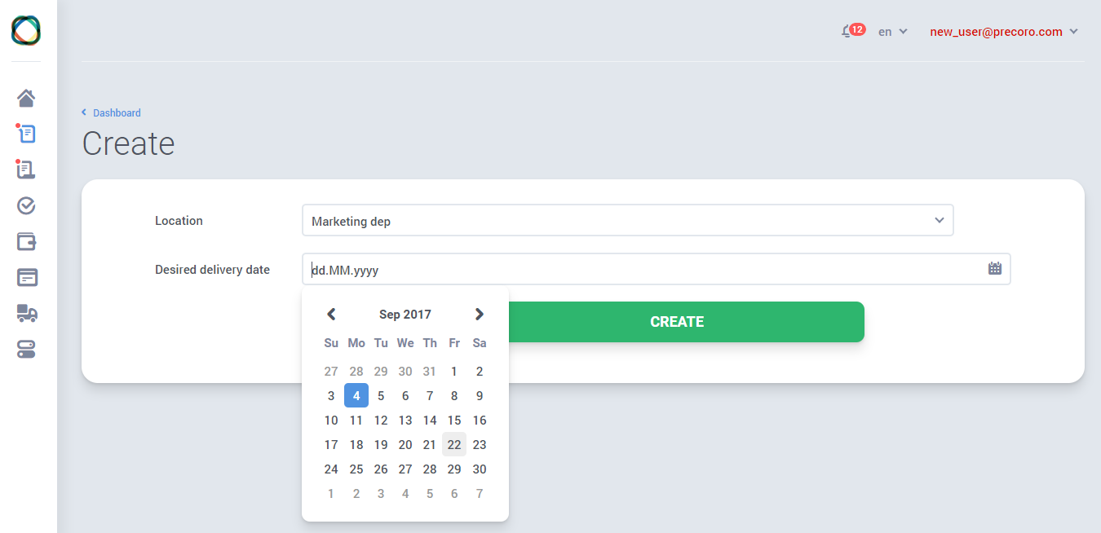
Task: Follow the Dashboard breadcrumb link
Action: pyautogui.click(x=116, y=113)
